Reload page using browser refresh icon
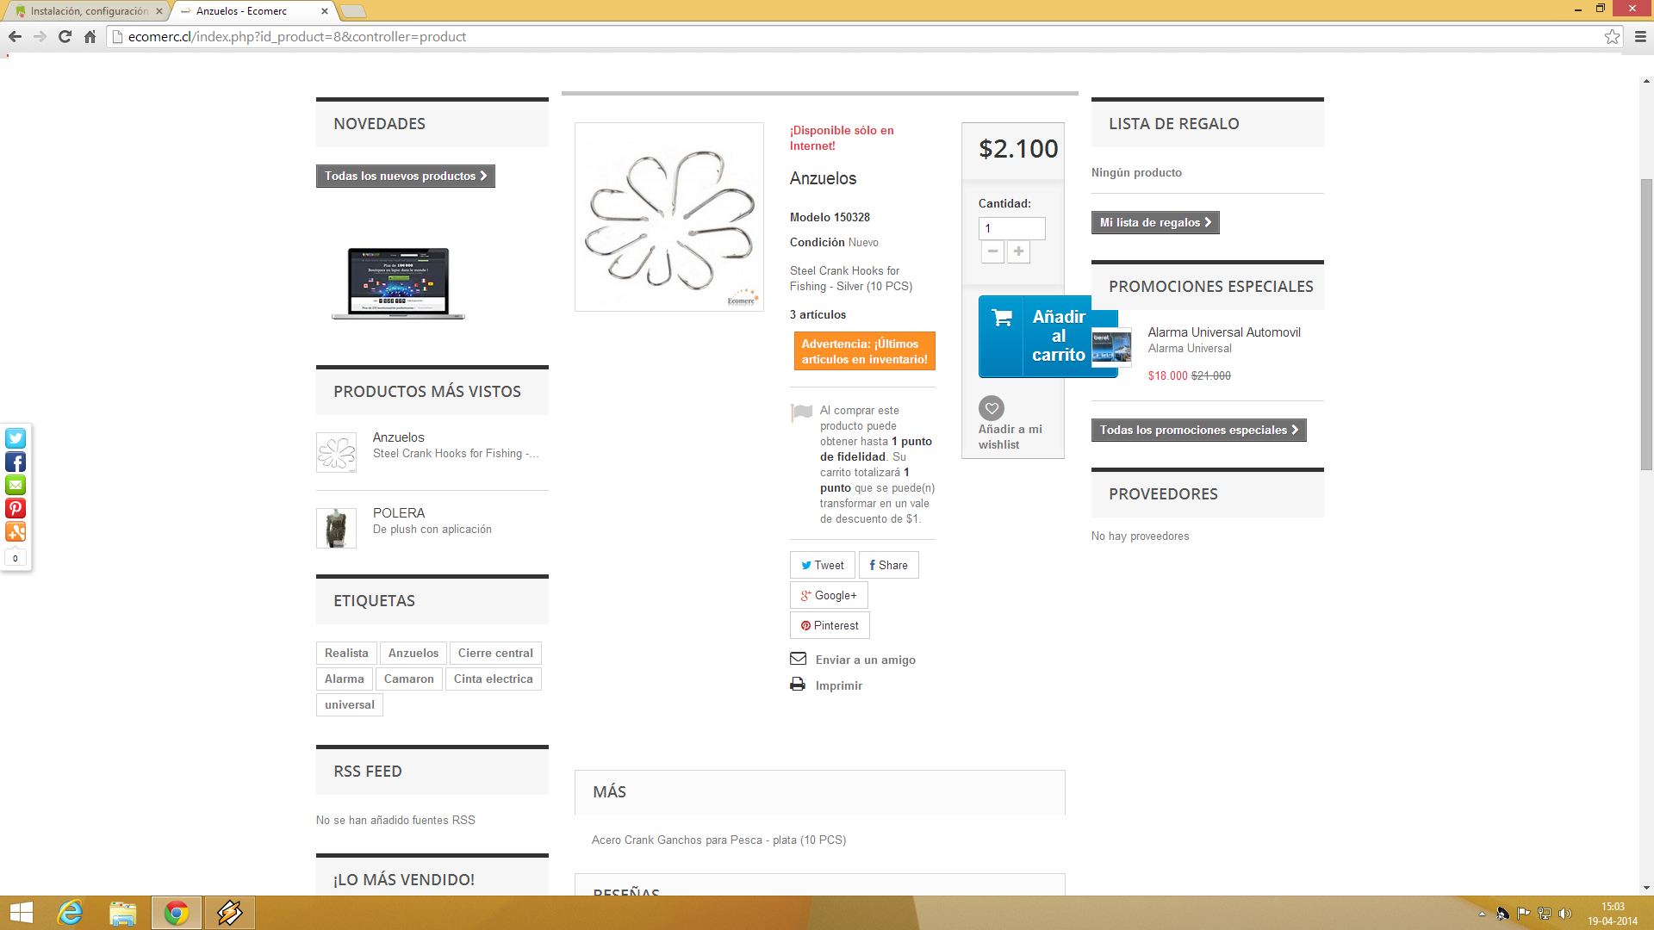This screenshot has height=930, width=1654. pyautogui.click(x=65, y=36)
